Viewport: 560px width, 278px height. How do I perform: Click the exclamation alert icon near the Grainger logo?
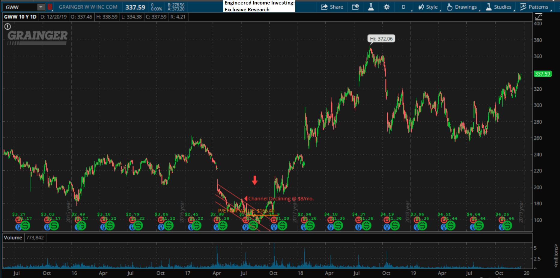7,27
